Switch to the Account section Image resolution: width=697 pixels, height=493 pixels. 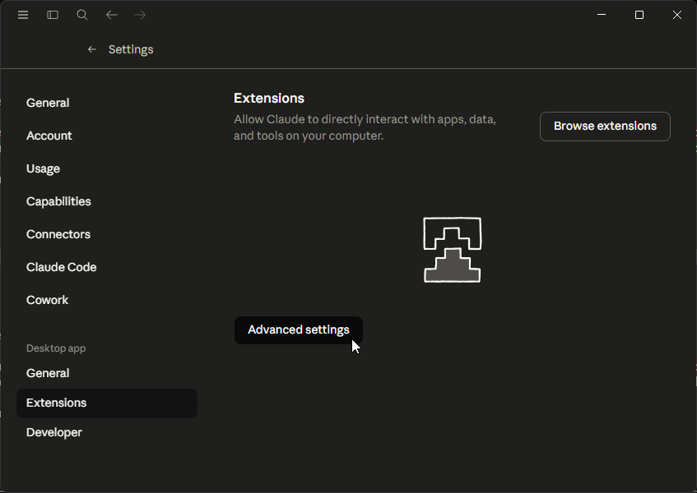tap(49, 135)
